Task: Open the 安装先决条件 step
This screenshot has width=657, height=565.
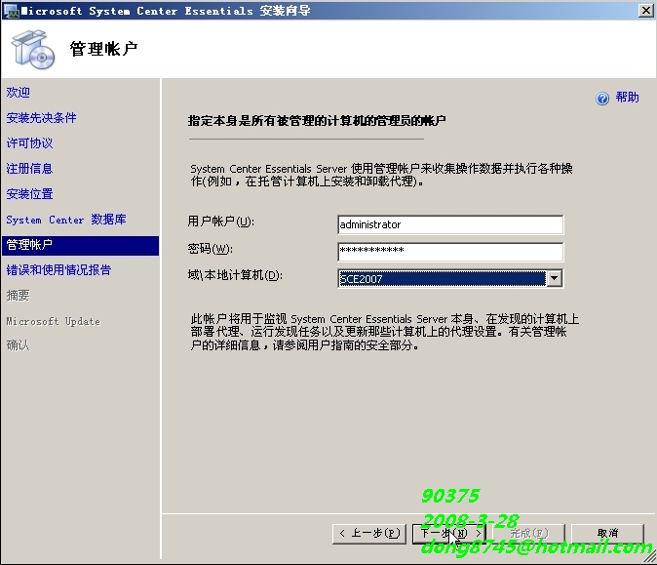Action: tap(41, 118)
